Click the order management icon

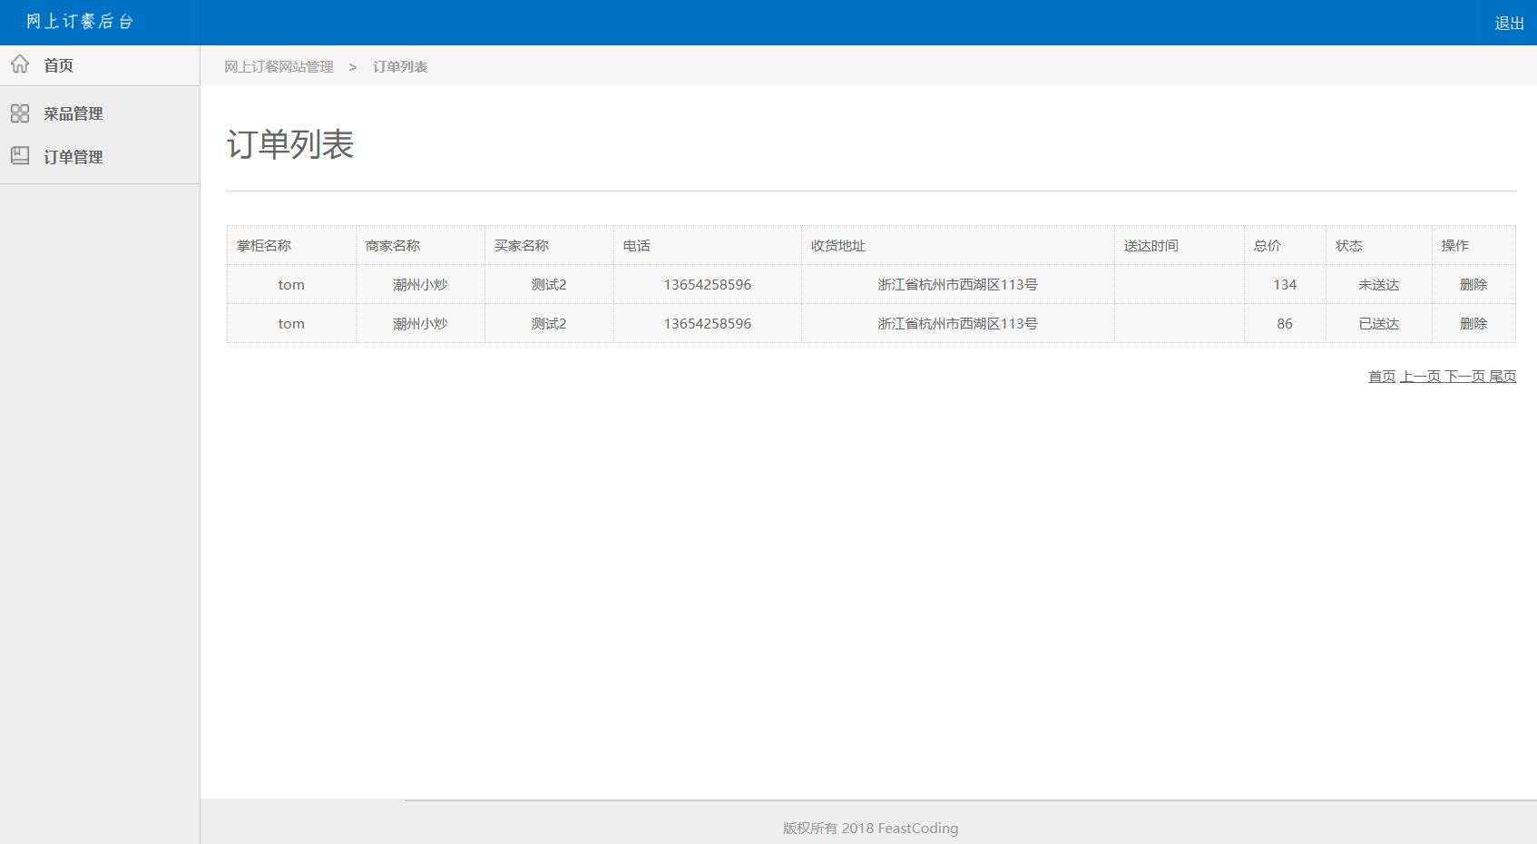pos(20,156)
